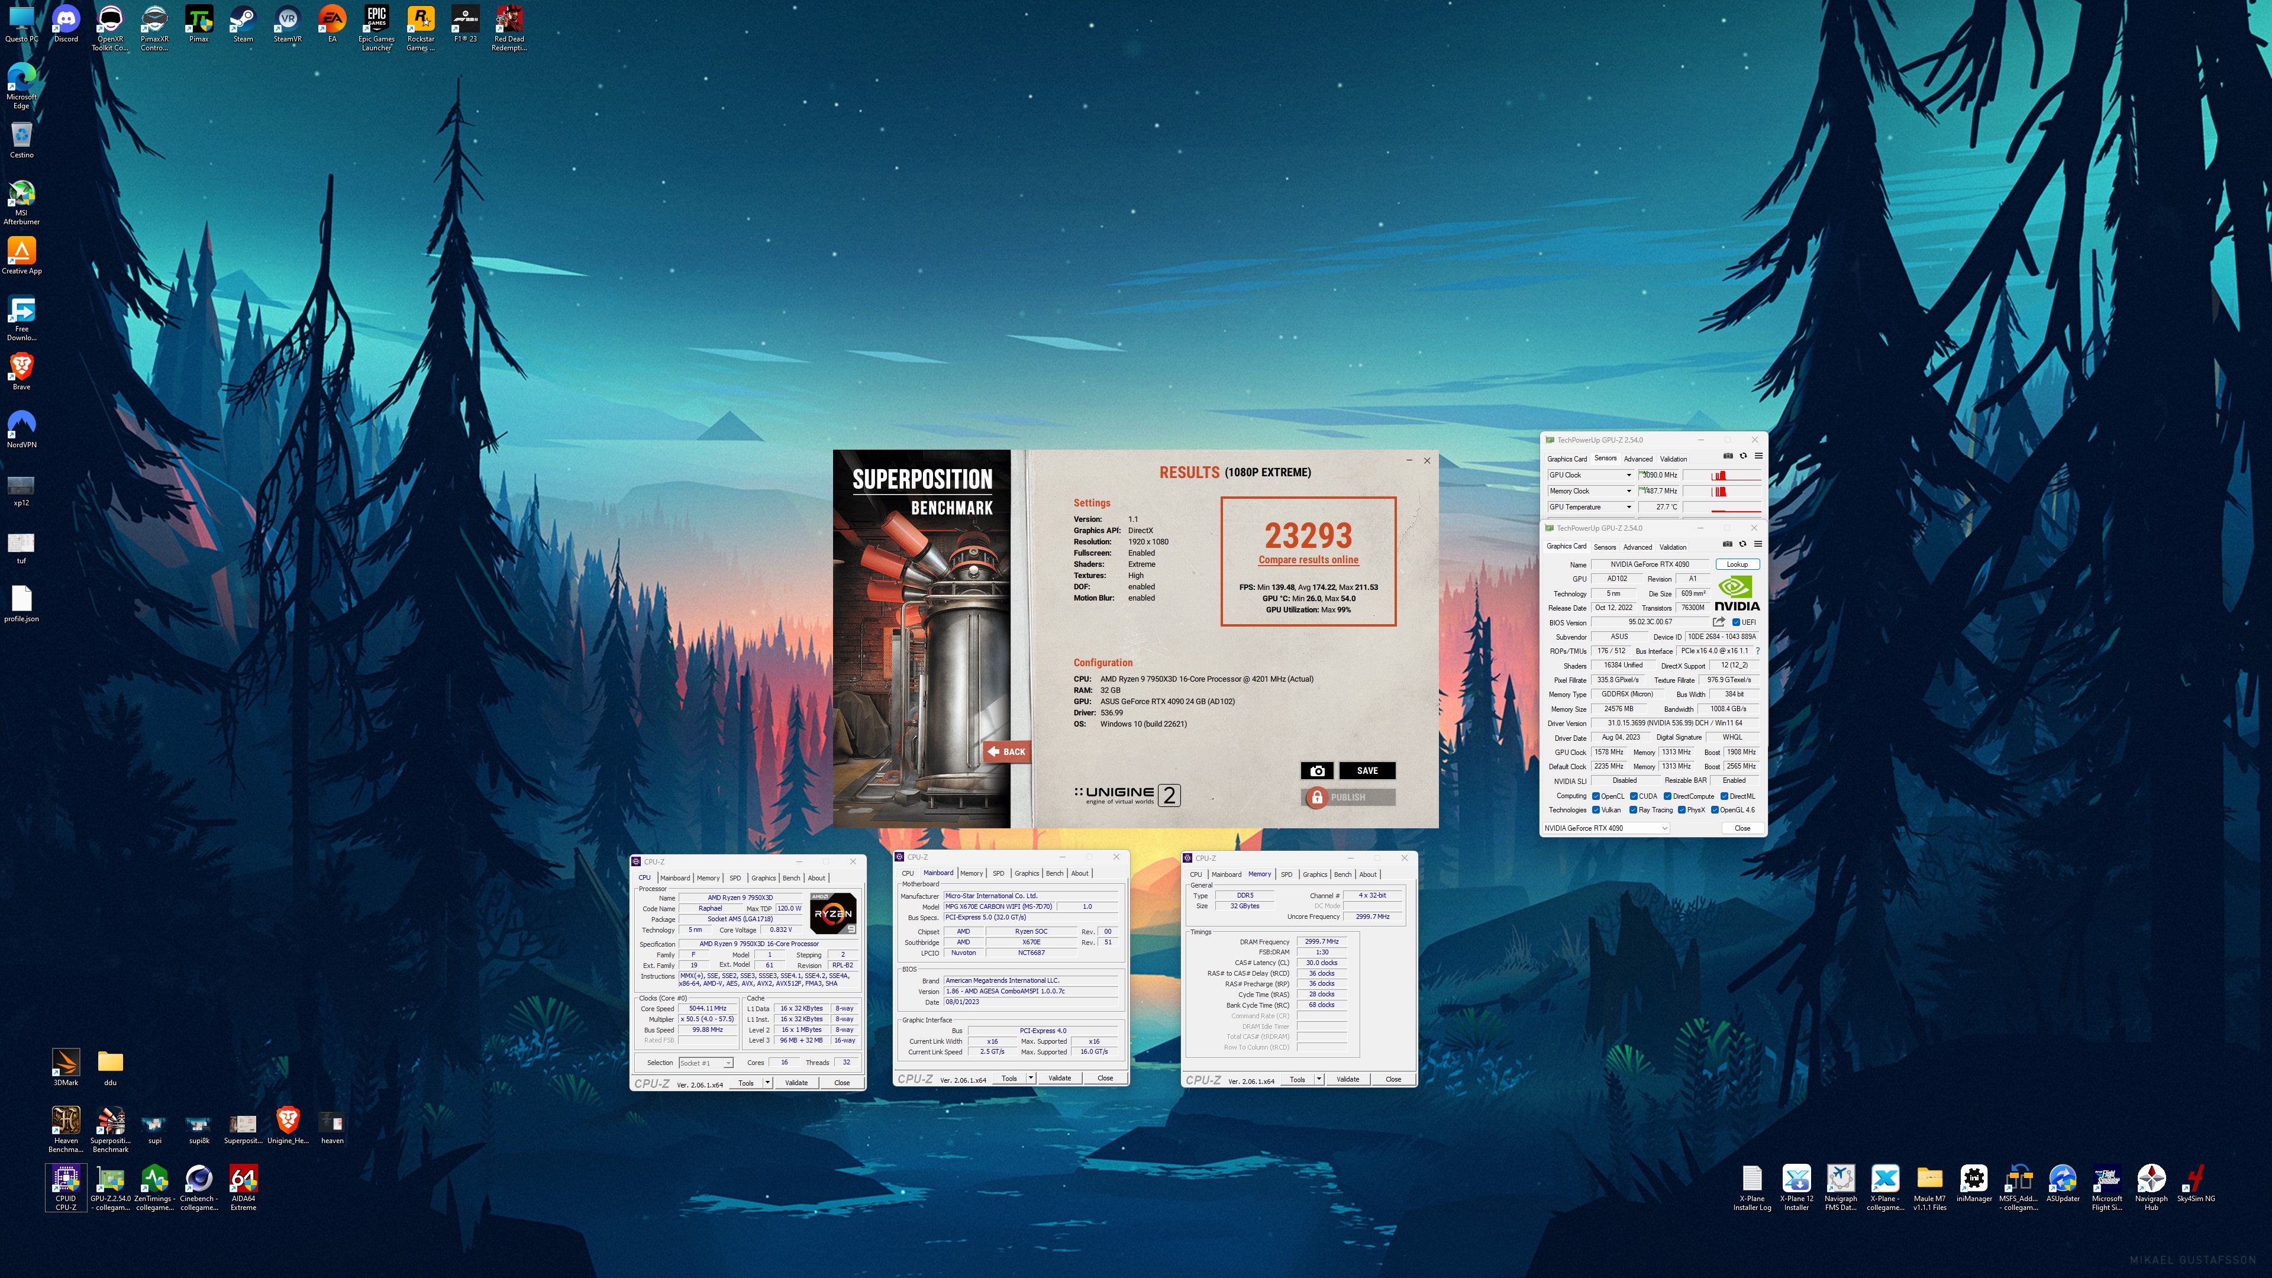The image size is (2272, 1278).
Task: Open the NVIDIA GeForce RTX 4090 GPU selector dropdown
Action: 1606,828
